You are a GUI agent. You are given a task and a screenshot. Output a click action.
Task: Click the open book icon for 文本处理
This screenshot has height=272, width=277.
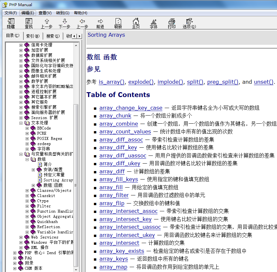click(x=27, y=123)
